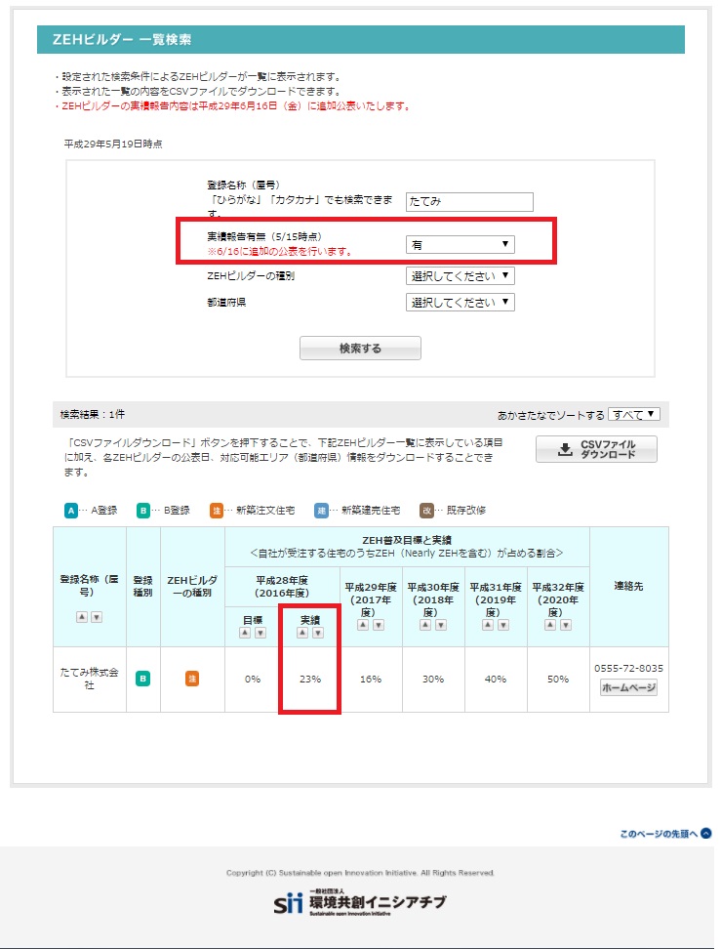Sort 登録名称 column ascending with up arrow
Viewport: 721px width, 949px height.
pos(82,617)
